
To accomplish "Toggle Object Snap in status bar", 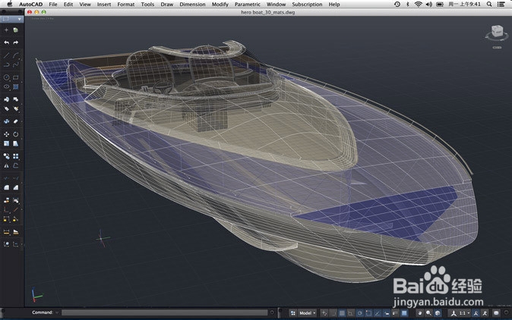I will pos(368,312).
